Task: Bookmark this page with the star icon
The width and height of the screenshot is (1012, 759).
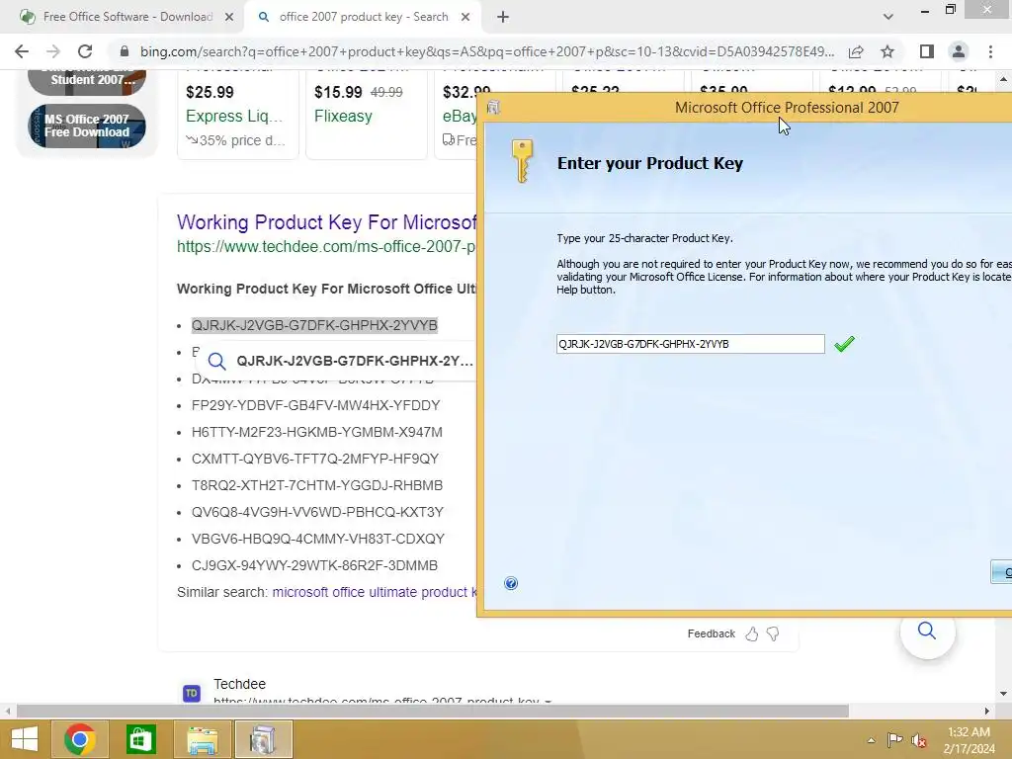Action: coord(887,51)
